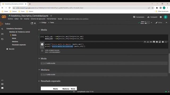This screenshot has width=170, height=95.
Task: Expand the Mediana section
Action: click(x=39, y=70)
